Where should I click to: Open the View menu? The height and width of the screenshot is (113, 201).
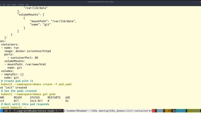pyautogui.click(x=8, y=5)
